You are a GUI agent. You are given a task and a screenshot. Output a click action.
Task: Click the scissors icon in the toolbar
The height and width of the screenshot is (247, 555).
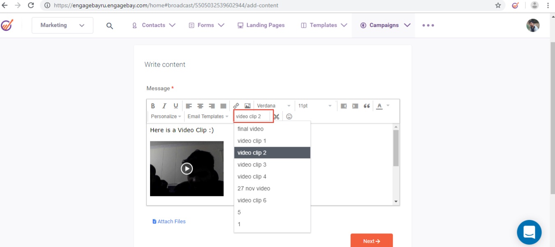pos(276,117)
